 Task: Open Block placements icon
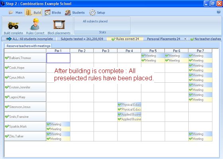click(x=59, y=25)
